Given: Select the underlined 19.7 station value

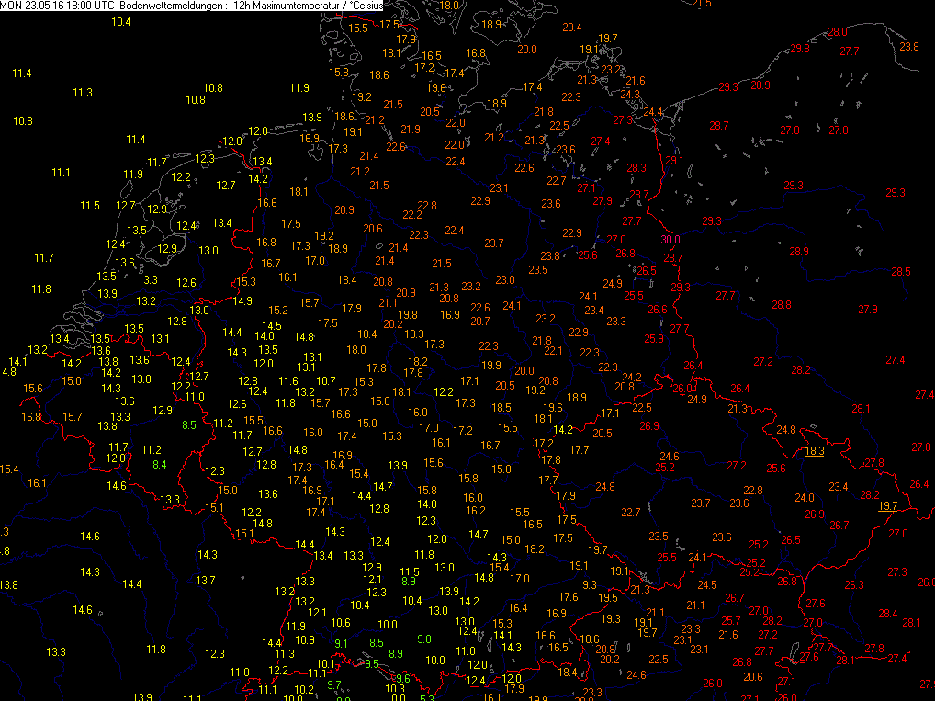Looking at the screenshot, I should point(887,506).
